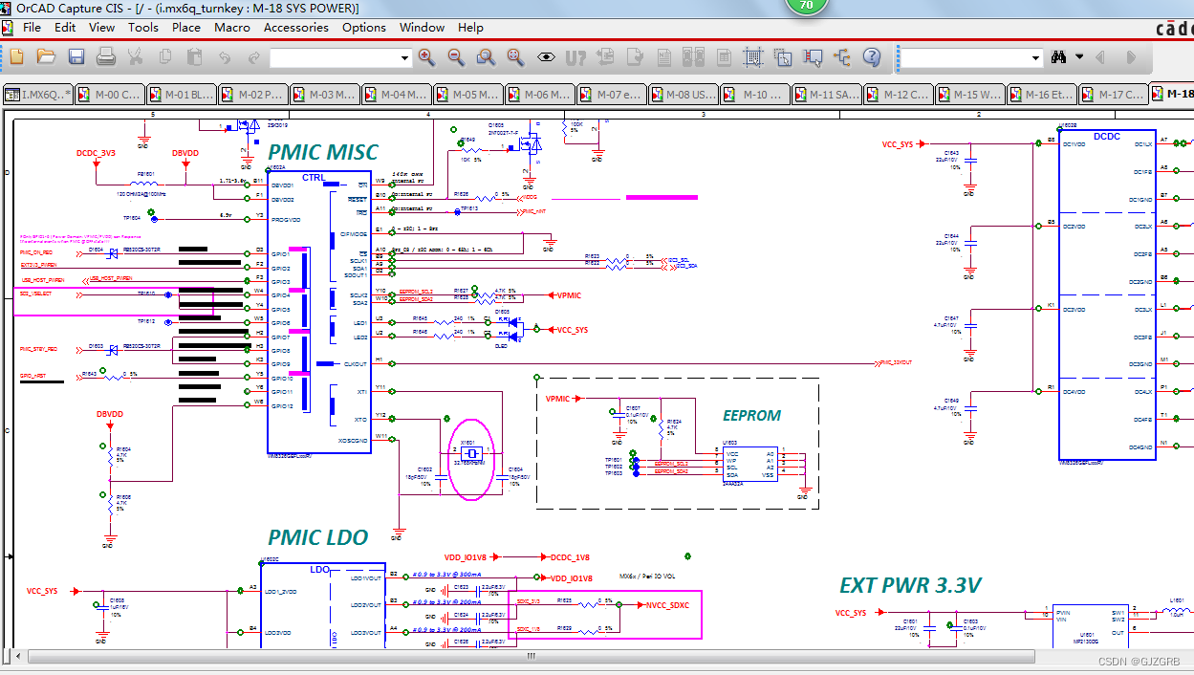Open the Hierarchy tree icon
Image resolution: width=1194 pixels, height=675 pixels.
point(841,57)
